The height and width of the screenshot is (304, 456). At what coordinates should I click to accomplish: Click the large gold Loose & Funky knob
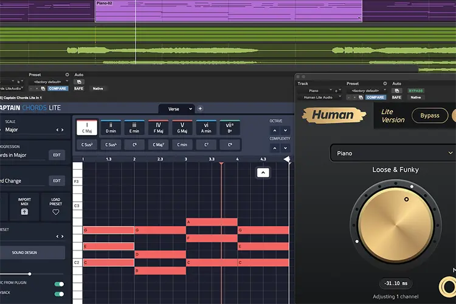(x=396, y=225)
